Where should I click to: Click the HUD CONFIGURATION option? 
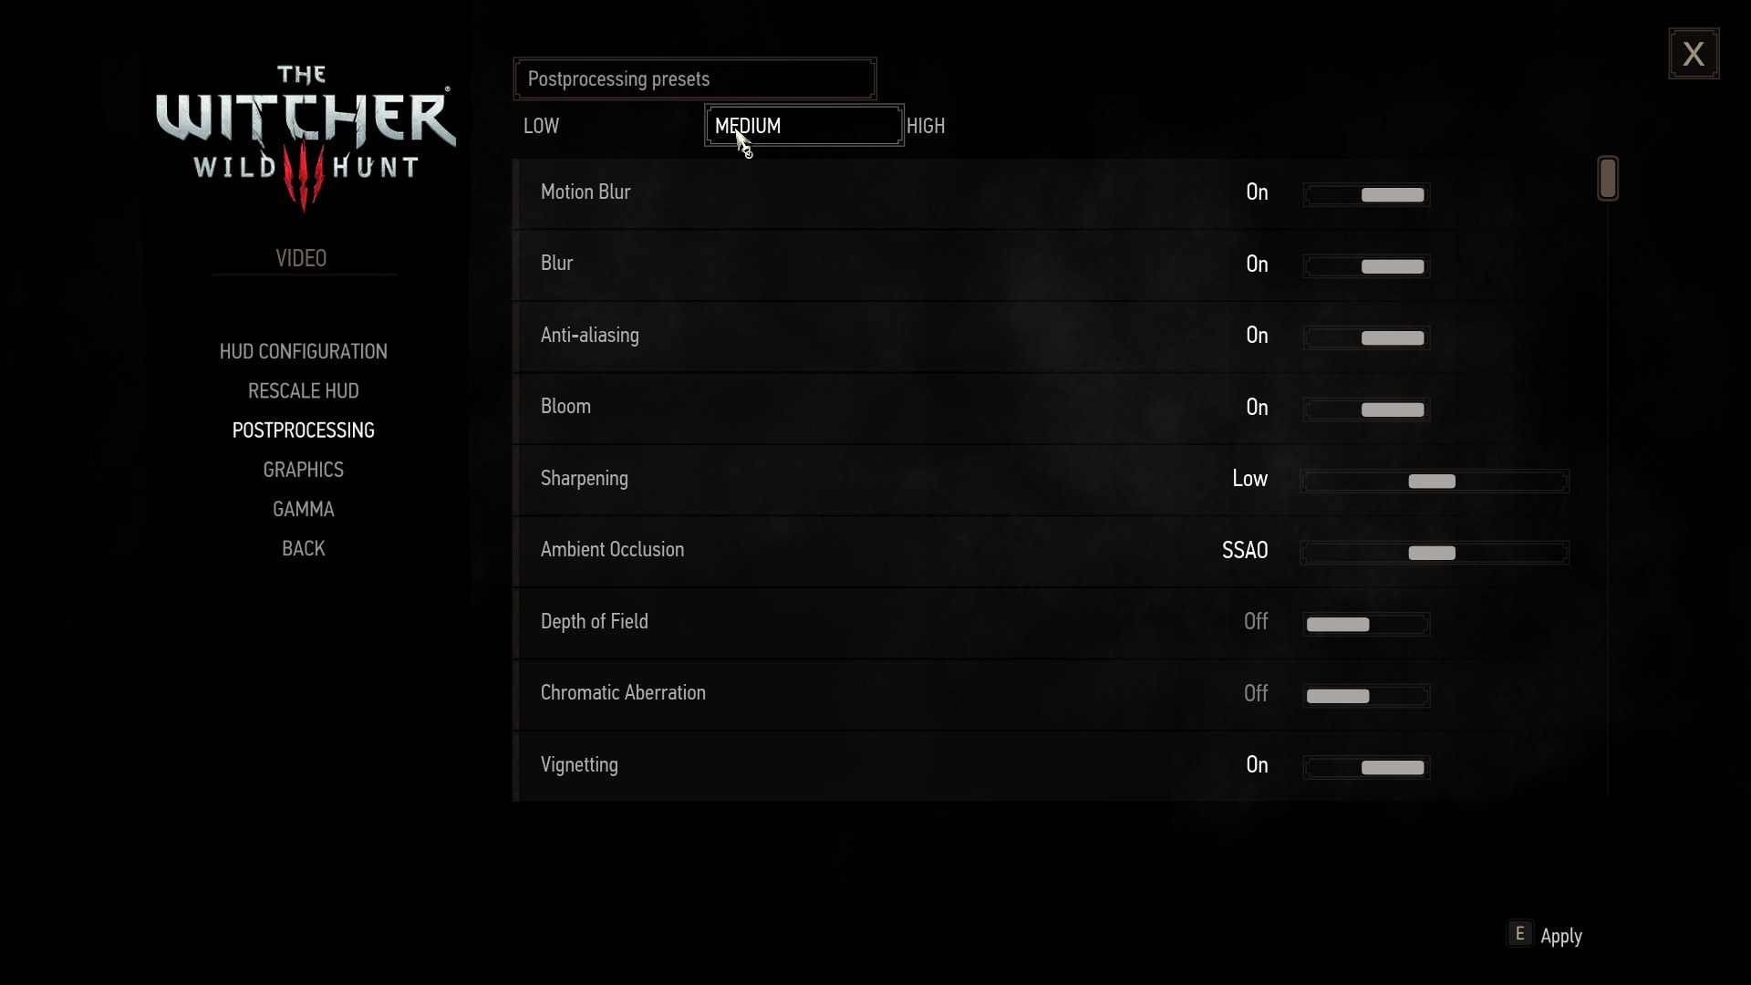point(302,350)
